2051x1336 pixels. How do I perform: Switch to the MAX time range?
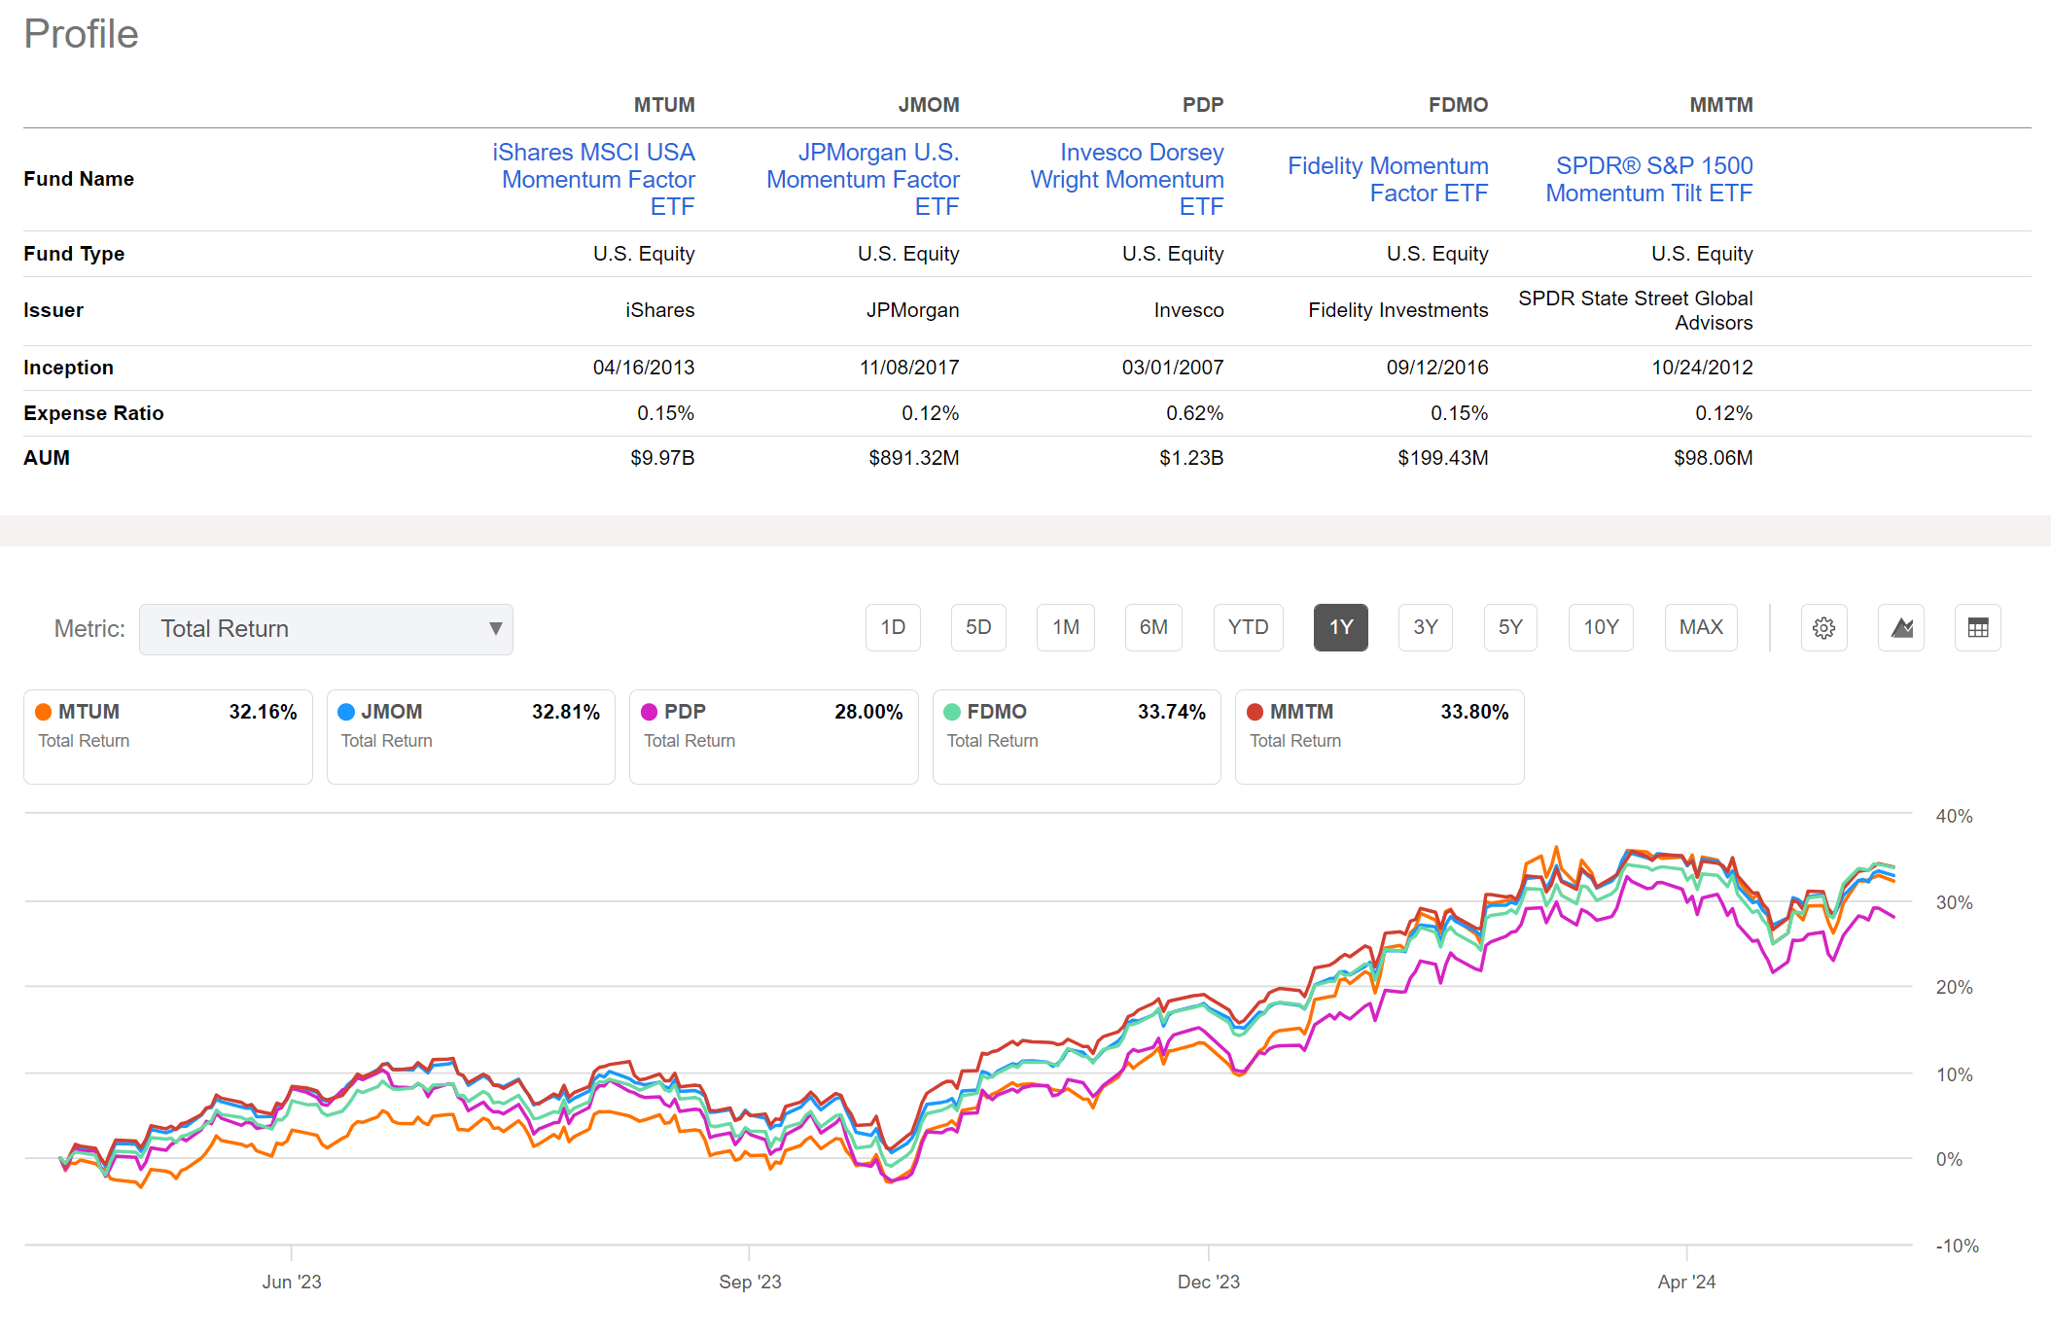(1700, 627)
